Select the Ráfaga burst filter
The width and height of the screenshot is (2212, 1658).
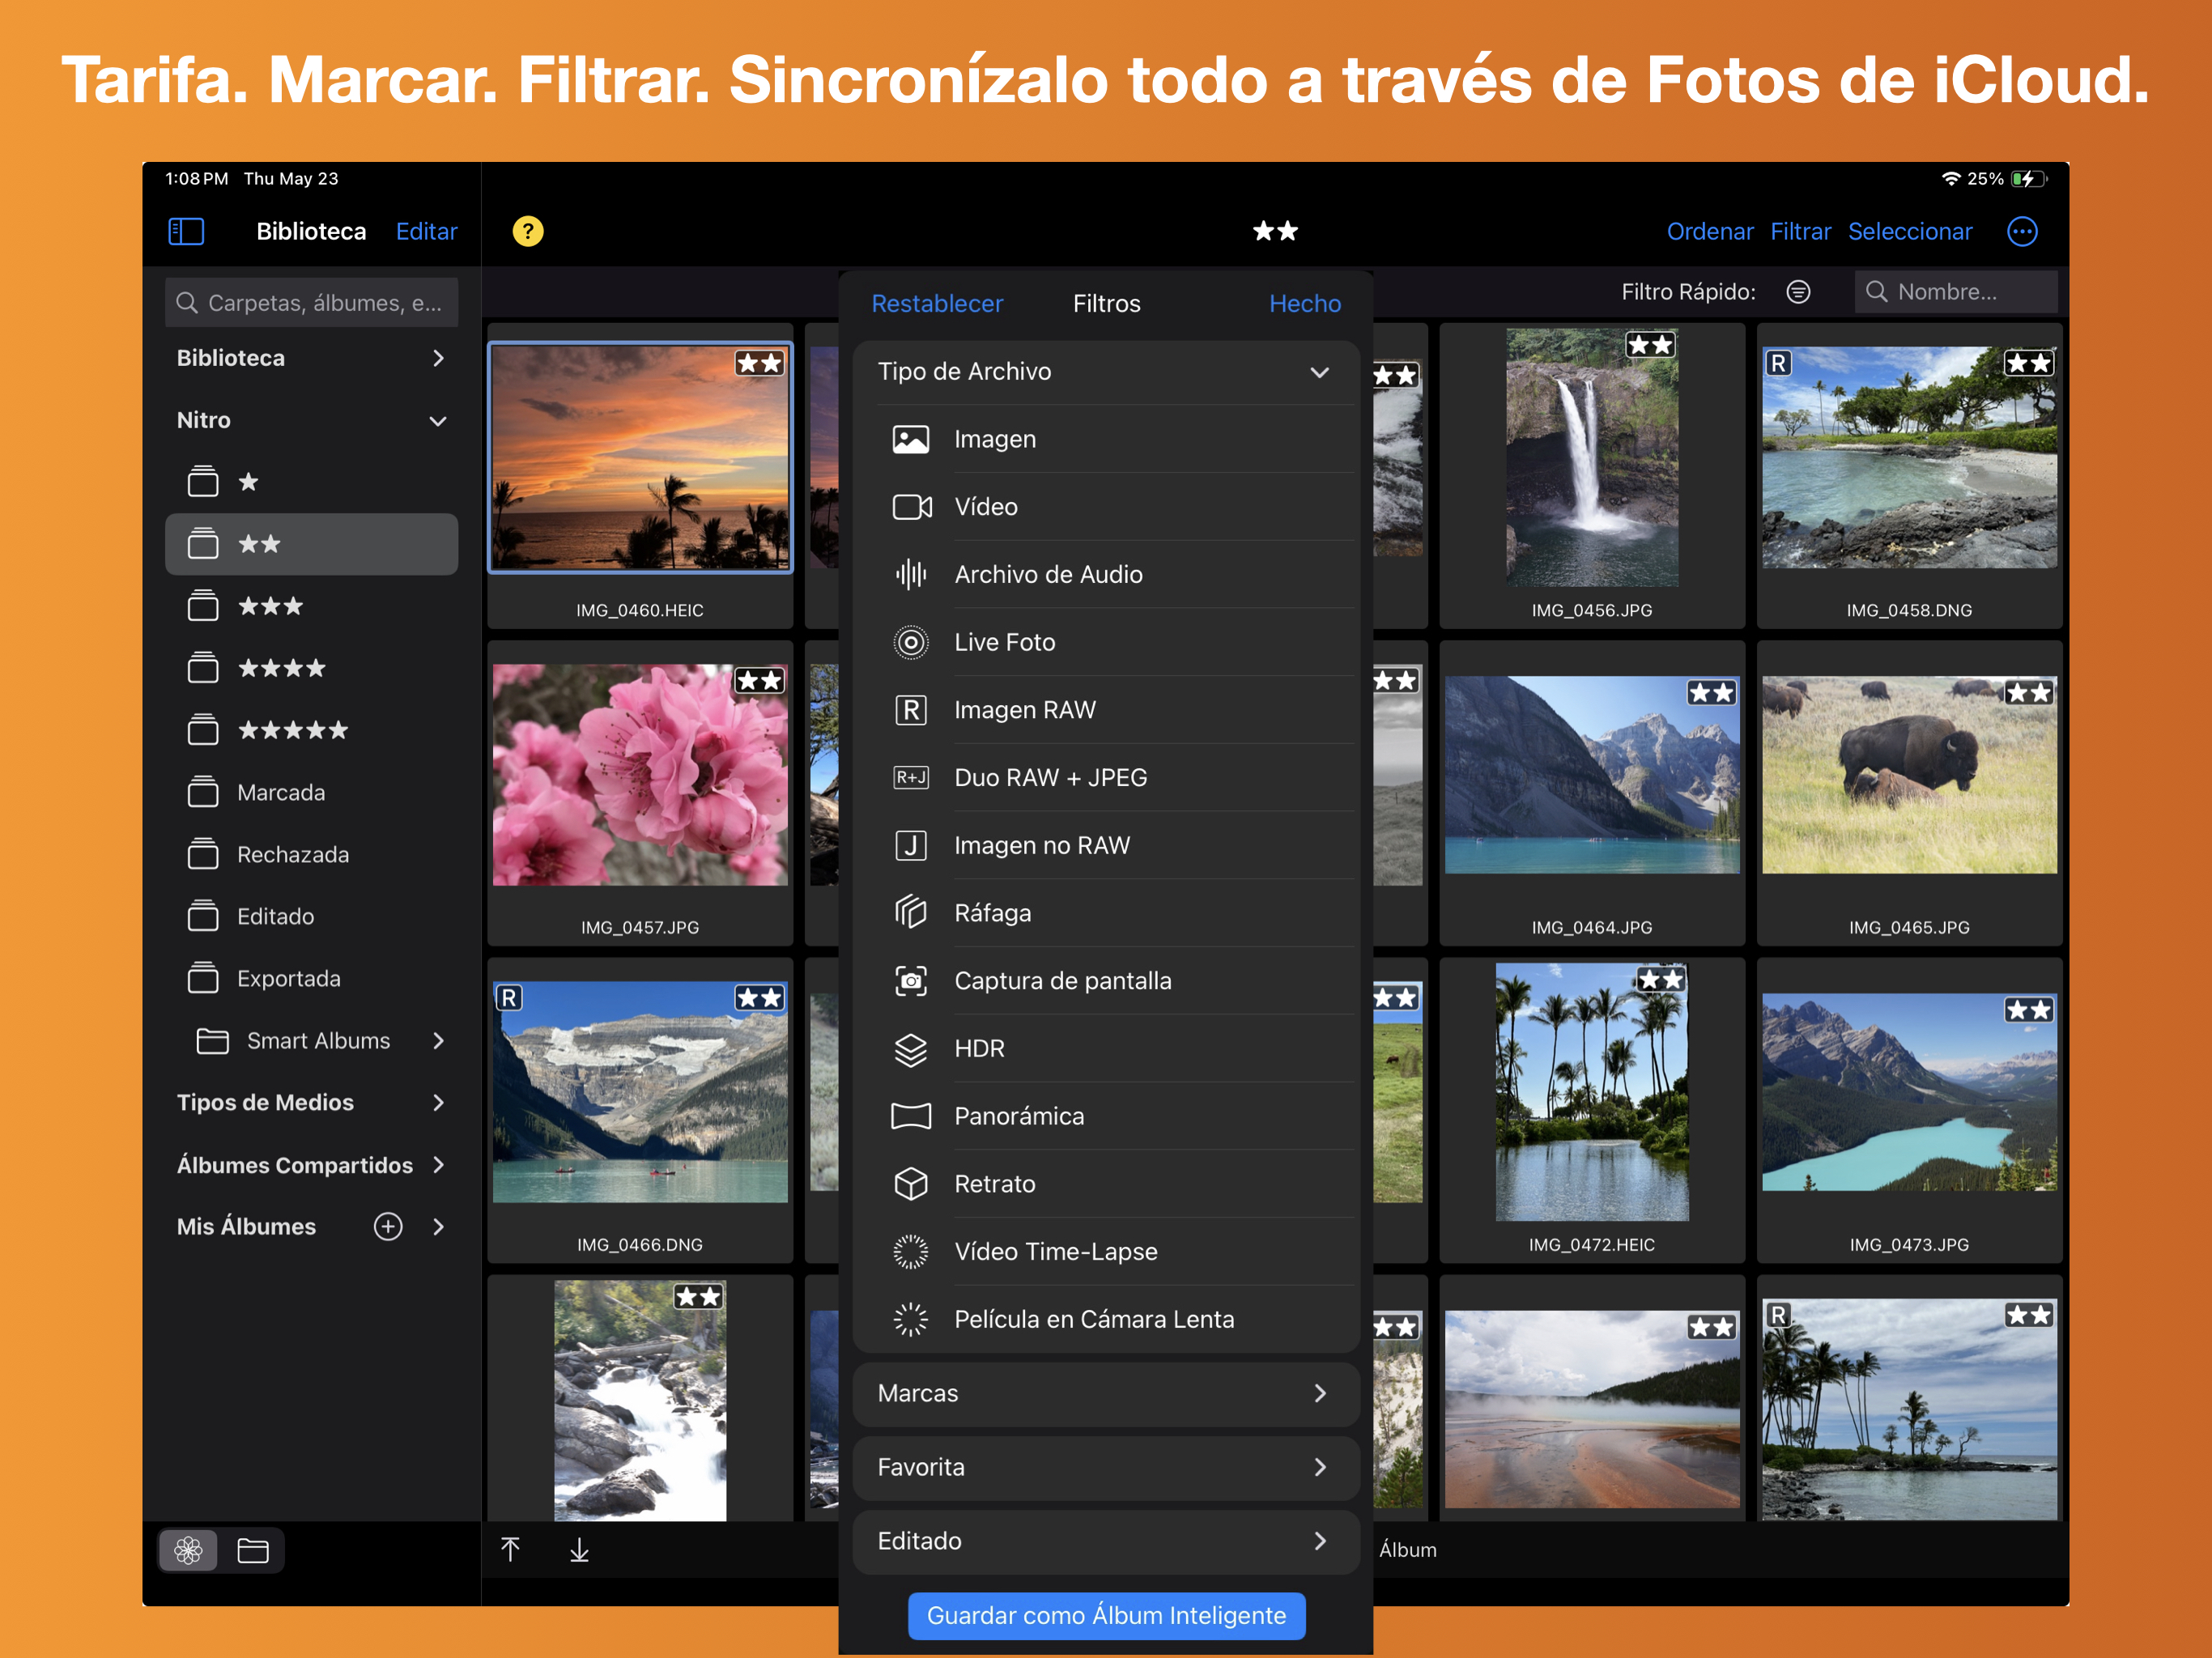(x=1106, y=913)
